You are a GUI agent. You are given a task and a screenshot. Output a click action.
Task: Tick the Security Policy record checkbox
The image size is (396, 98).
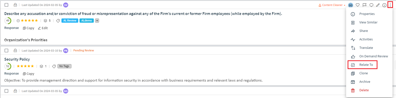coord(7,50)
